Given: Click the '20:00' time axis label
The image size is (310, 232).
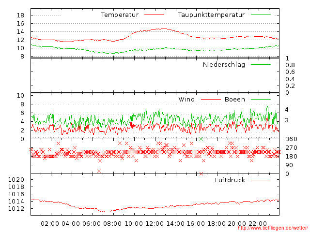Looking at the screenshot, I should (x=237, y=224).
